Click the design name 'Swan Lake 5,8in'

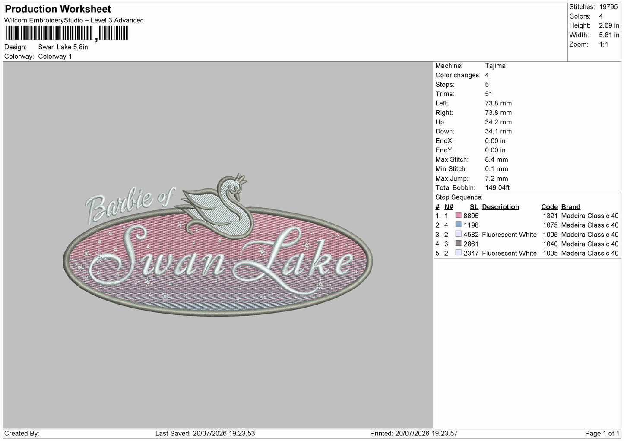[63, 47]
